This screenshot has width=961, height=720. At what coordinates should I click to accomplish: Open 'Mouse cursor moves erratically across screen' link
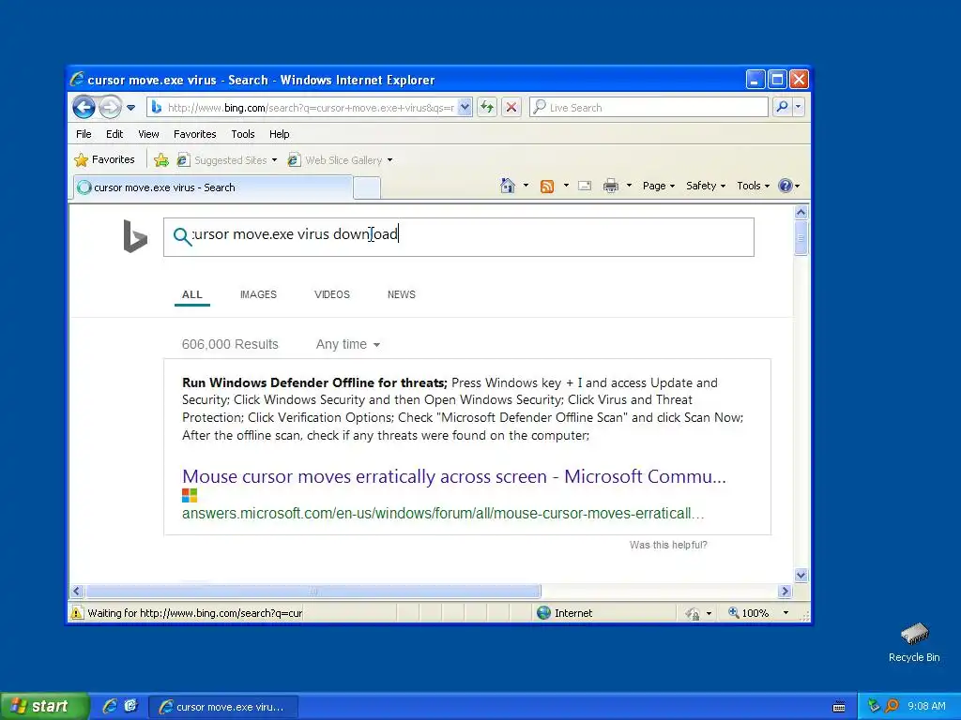click(x=453, y=476)
